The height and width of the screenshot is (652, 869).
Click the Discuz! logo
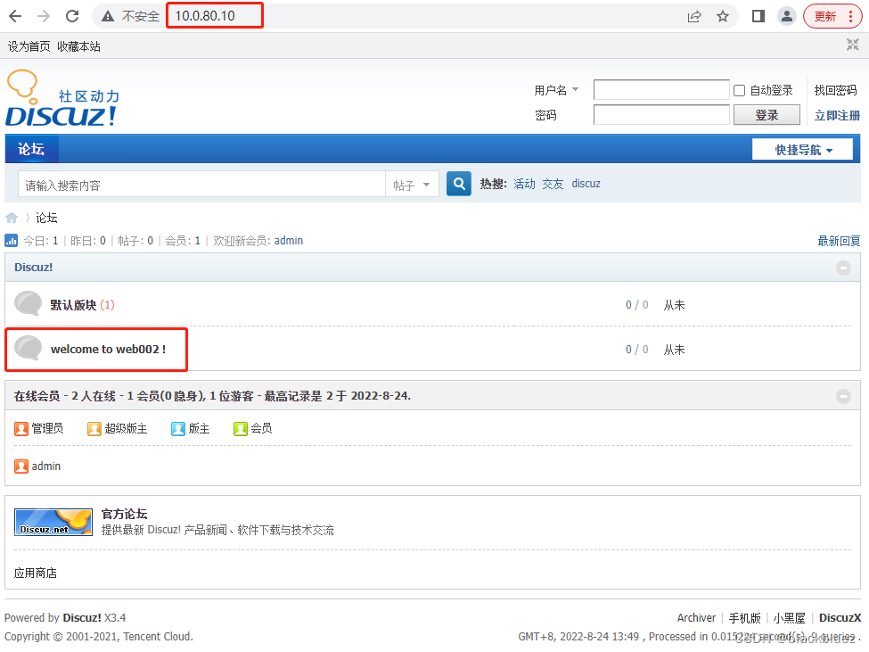[x=62, y=99]
